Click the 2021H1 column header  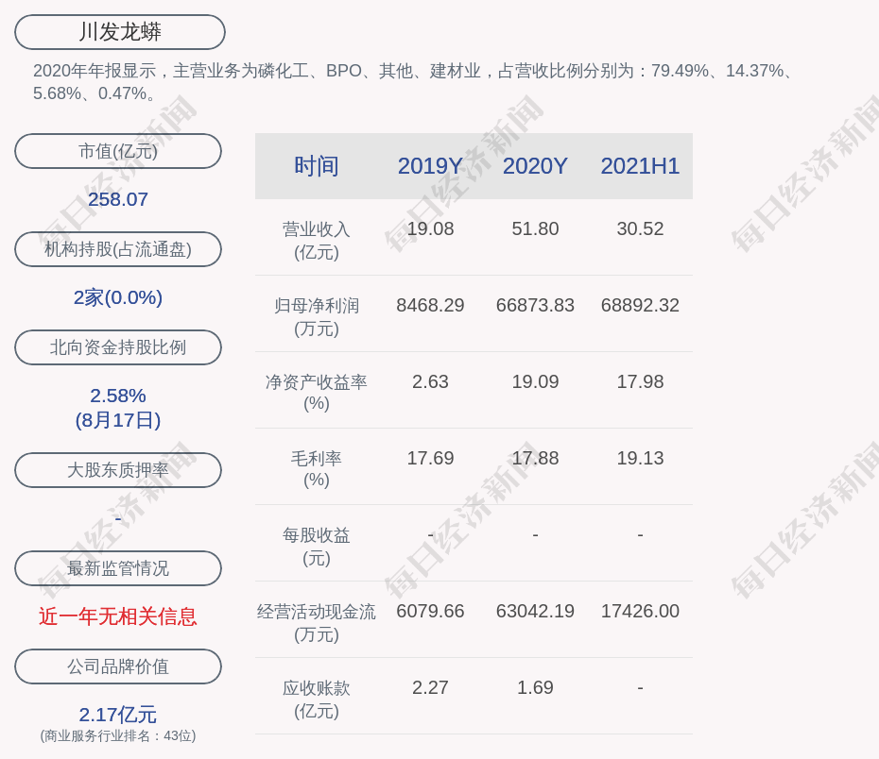640,166
